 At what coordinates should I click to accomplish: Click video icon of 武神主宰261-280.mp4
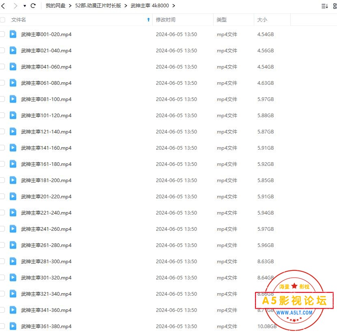pyautogui.click(x=13, y=245)
